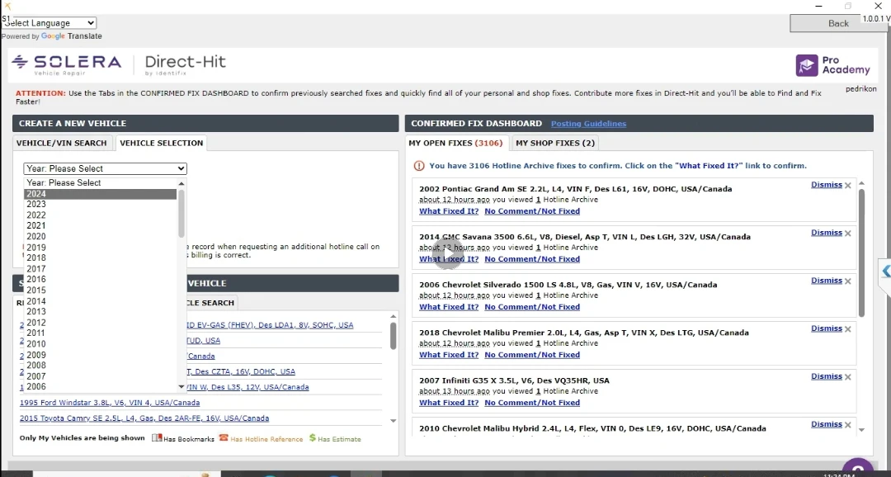Click the pedrikon username text
The height and width of the screenshot is (477, 891).
860,88
